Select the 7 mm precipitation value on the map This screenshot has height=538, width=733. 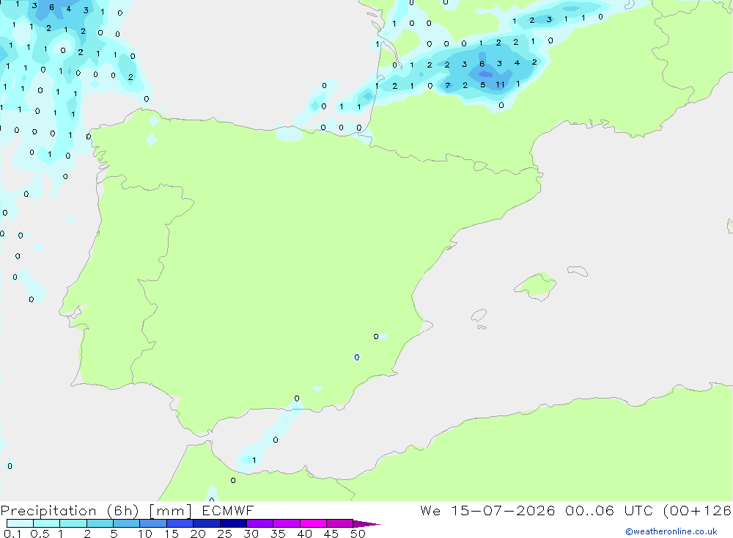click(x=448, y=85)
